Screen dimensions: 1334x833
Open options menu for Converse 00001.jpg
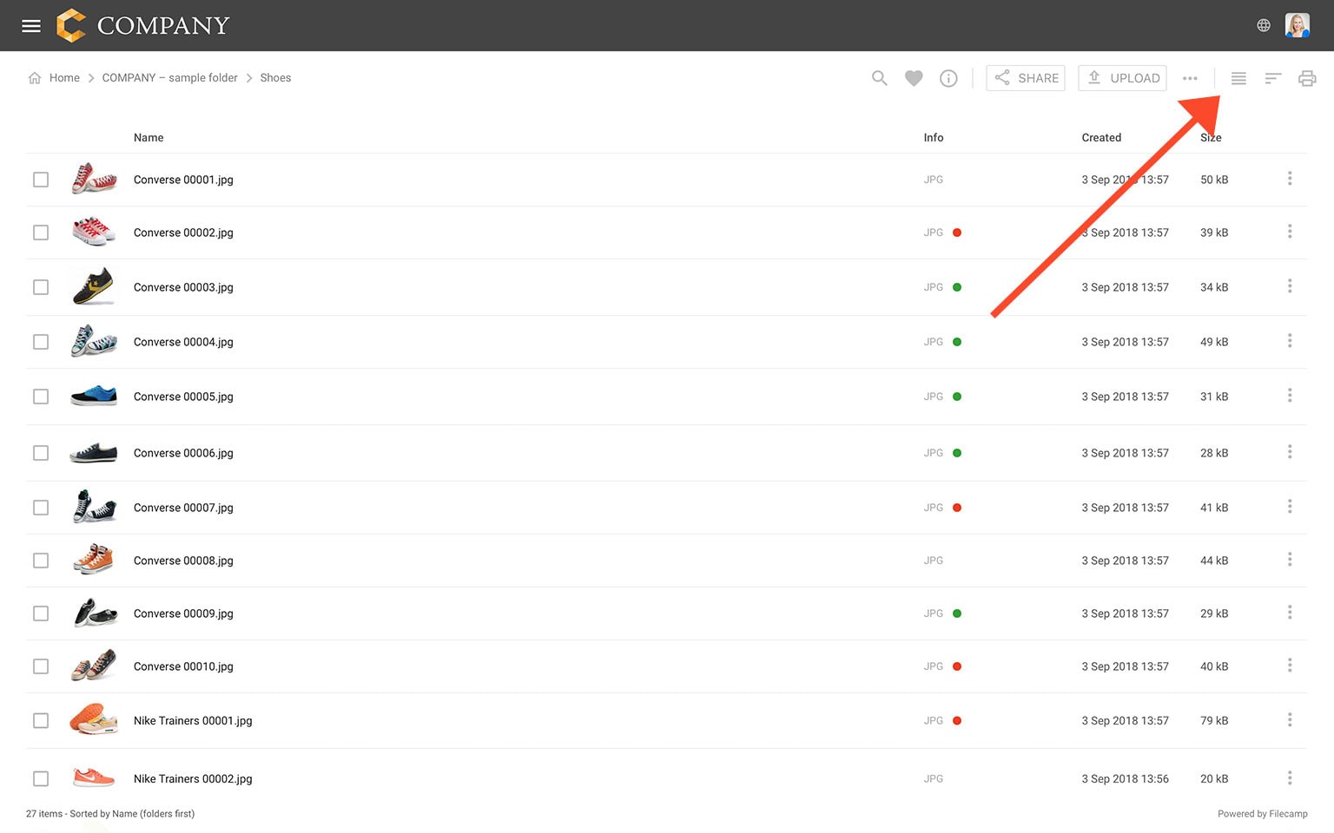(x=1290, y=178)
